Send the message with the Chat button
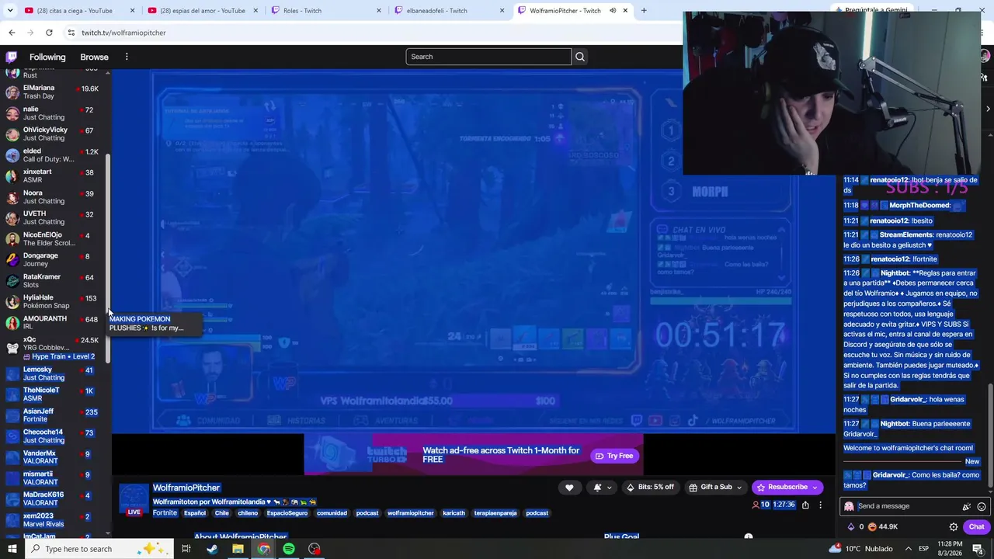Viewport: 994px width, 559px height. click(976, 526)
